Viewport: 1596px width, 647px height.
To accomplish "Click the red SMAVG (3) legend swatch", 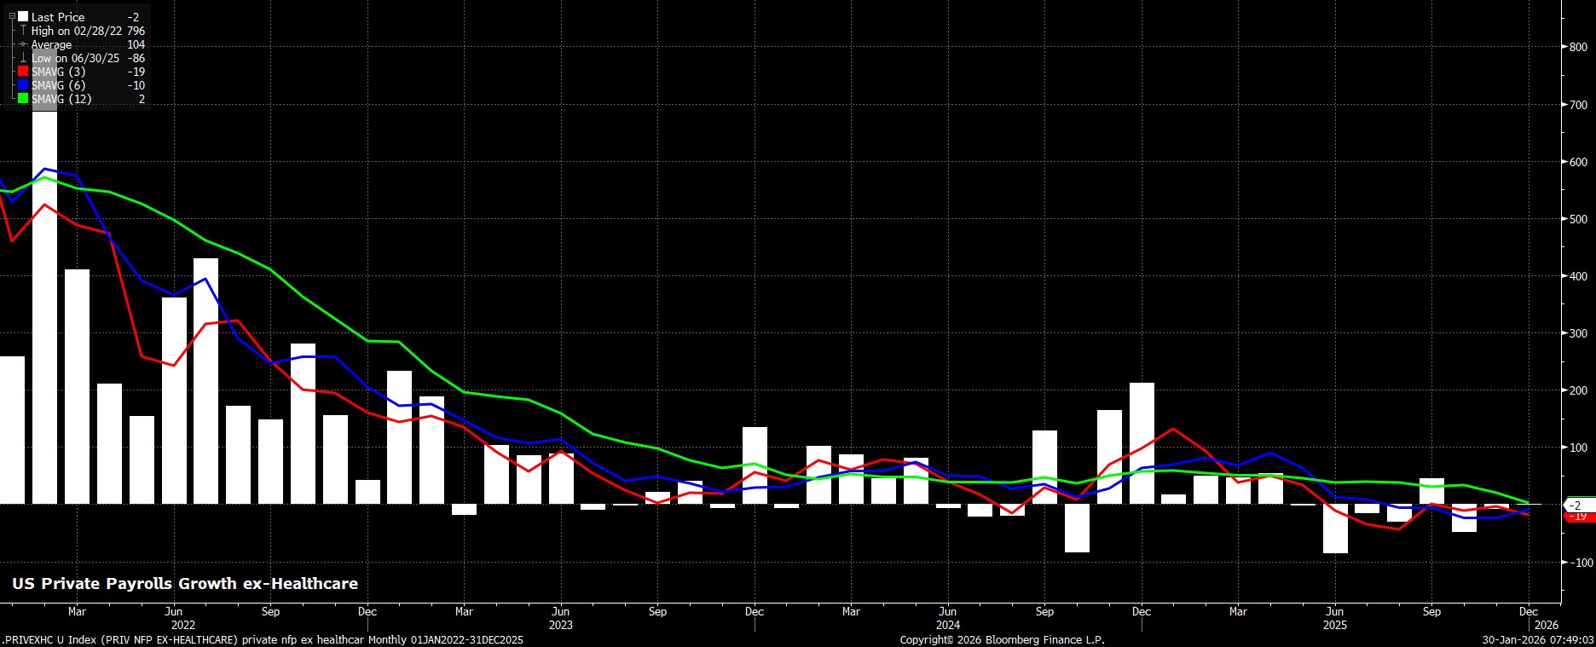I will pyautogui.click(x=23, y=72).
